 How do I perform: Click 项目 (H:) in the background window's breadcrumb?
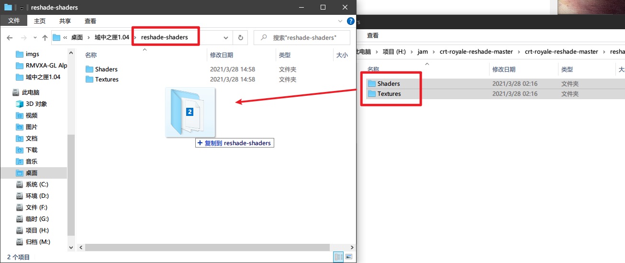click(394, 52)
